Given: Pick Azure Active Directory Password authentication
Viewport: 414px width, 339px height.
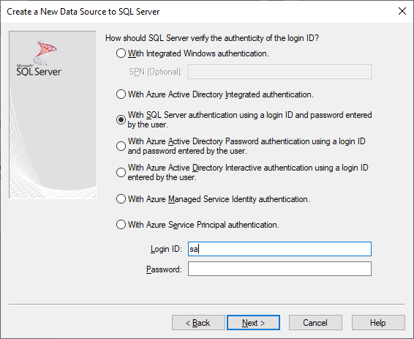Looking at the screenshot, I should pos(121,146).
